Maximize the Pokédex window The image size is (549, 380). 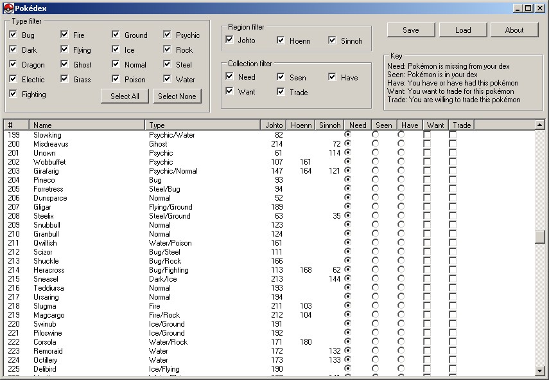click(528, 8)
